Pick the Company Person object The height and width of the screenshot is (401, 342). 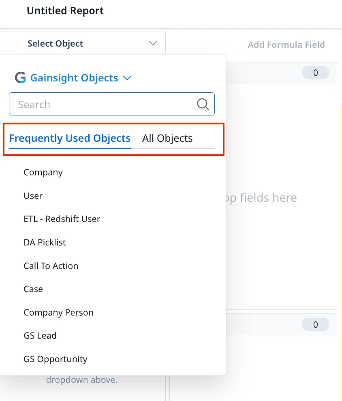pyautogui.click(x=59, y=313)
